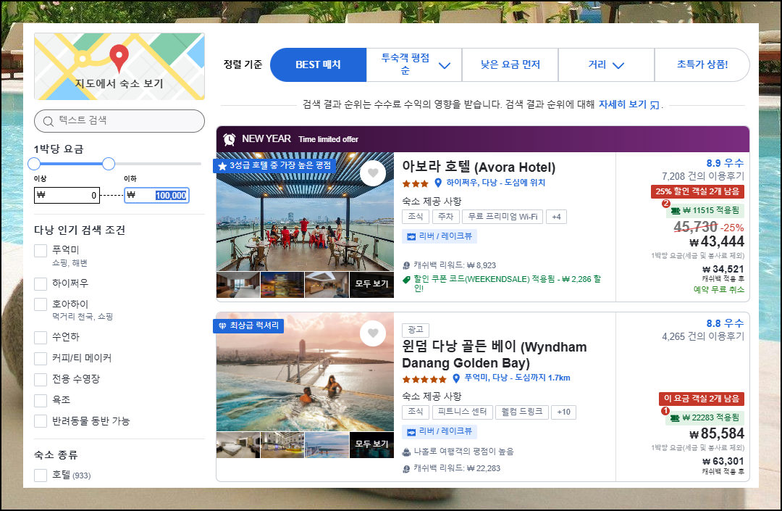Tick the 반려동물 동반 가능 checkbox
Screen dimensions: 782x511
tap(41, 421)
